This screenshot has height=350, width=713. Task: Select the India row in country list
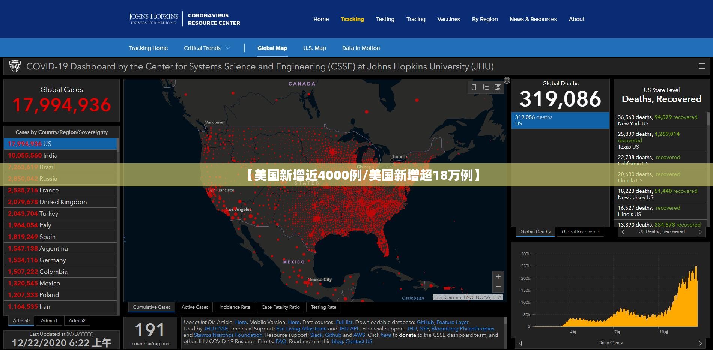coord(60,155)
